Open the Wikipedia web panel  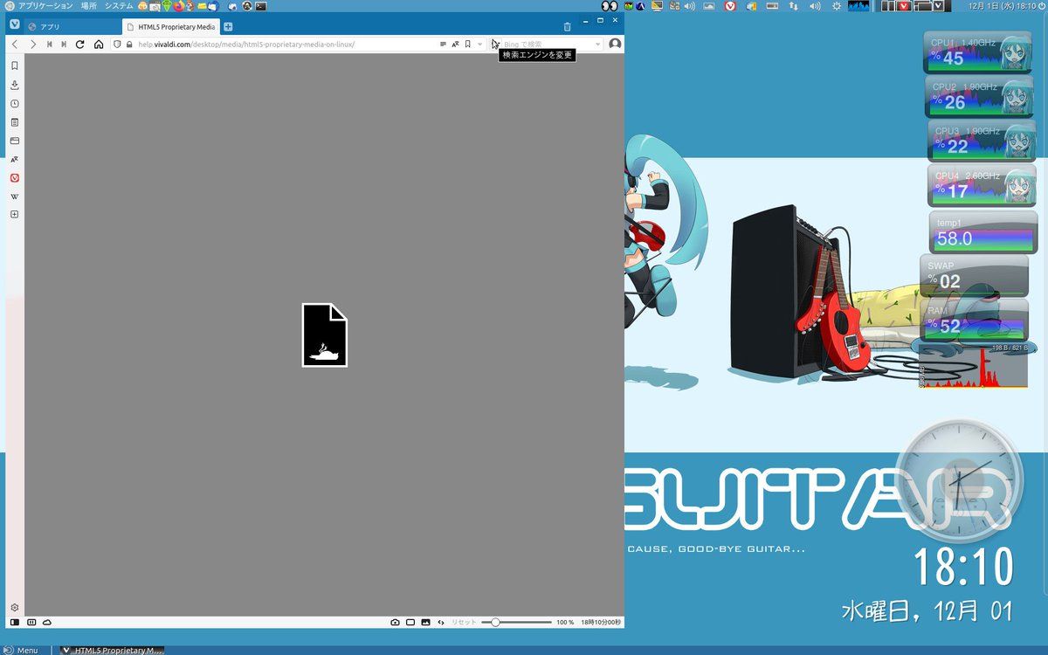pyautogui.click(x=15, y=196)
